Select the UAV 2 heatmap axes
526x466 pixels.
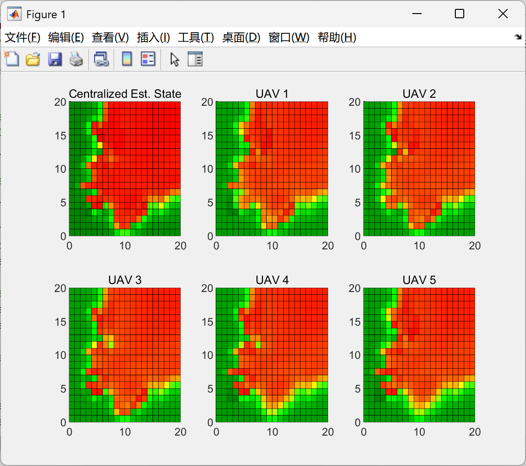(419, 169)
